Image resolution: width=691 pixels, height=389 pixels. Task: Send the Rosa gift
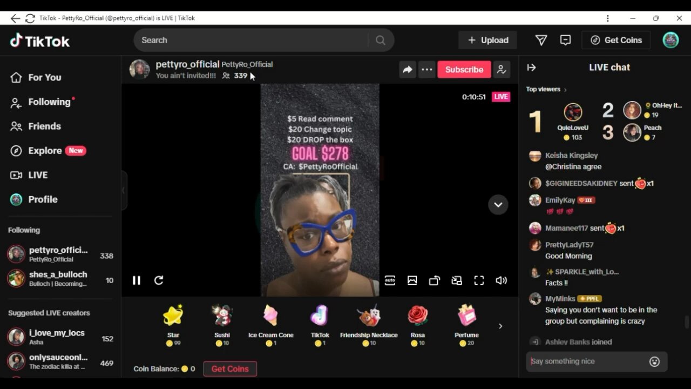click(418, 325)
